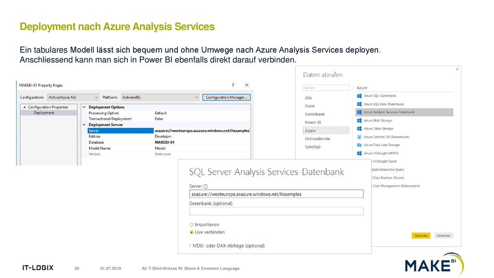Click the Configuration Manager button
This screenshot has width=494, height=278.
click(x=226, y=97)
